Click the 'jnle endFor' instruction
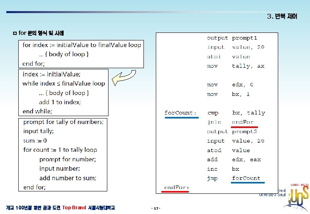This screenshot has width=310, height=214. [x=231, y=122]
